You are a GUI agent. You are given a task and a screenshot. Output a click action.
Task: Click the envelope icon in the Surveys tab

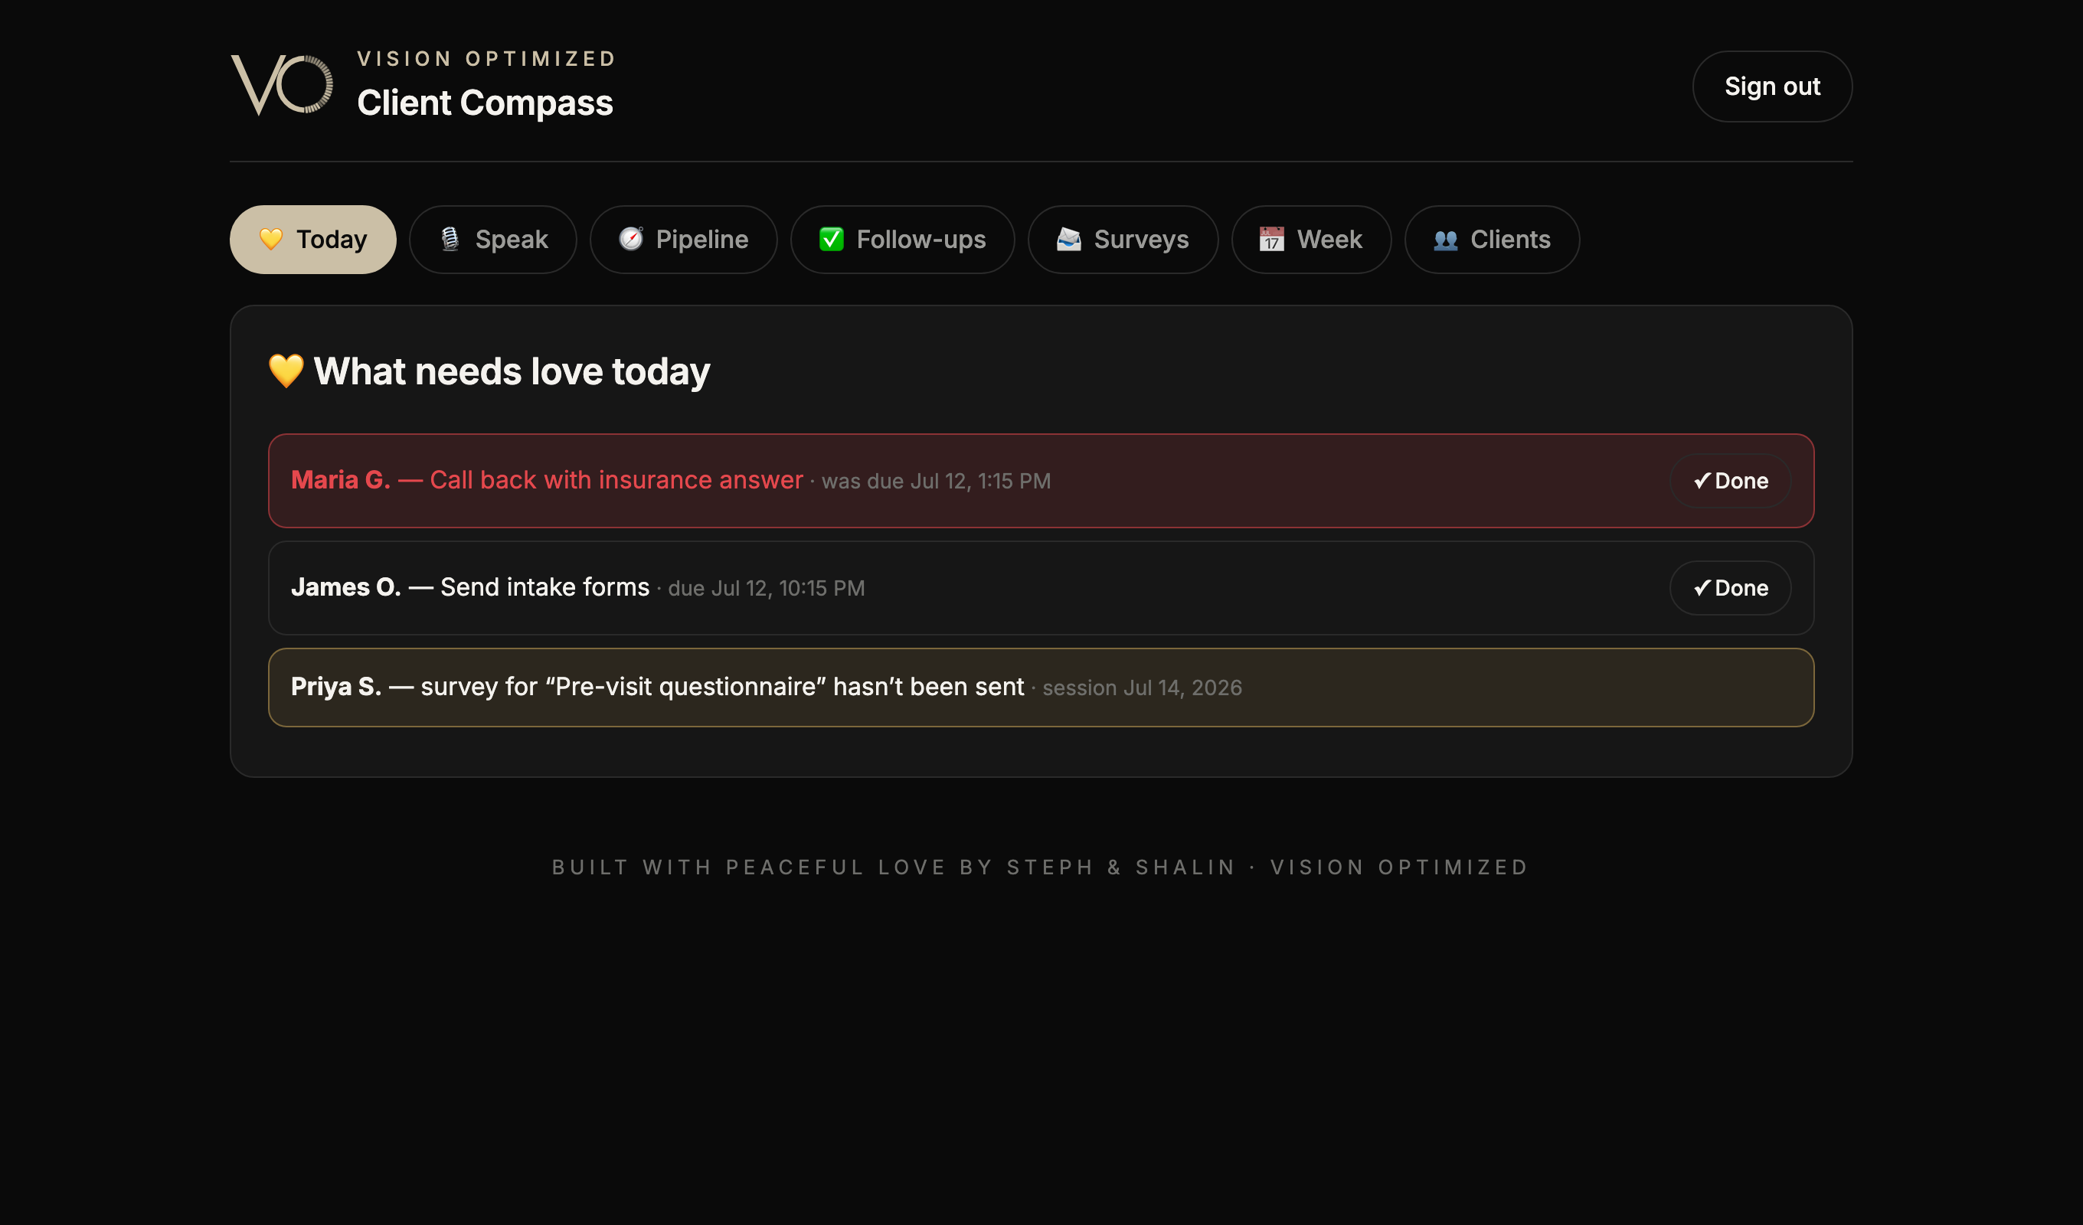(x=1069, y=240)
